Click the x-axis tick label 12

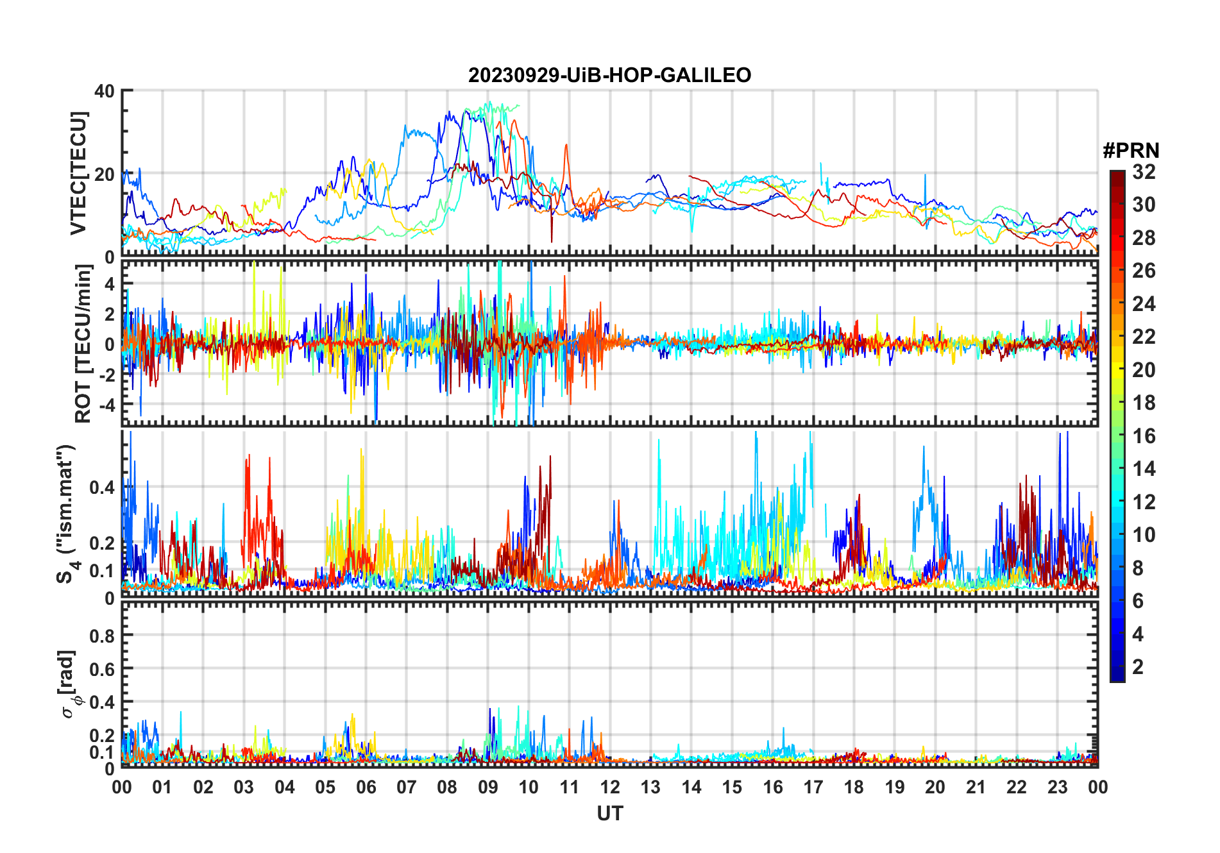[x=609, y=787]
